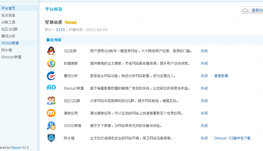Image resolution: width=263 pixels, height=151 pixels.
Task: Click the 开通时间 2012-06-05 date text
Action: click(x=88, y=30)
